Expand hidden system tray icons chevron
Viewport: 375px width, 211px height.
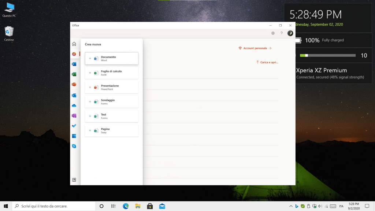[x=291, y=206]
